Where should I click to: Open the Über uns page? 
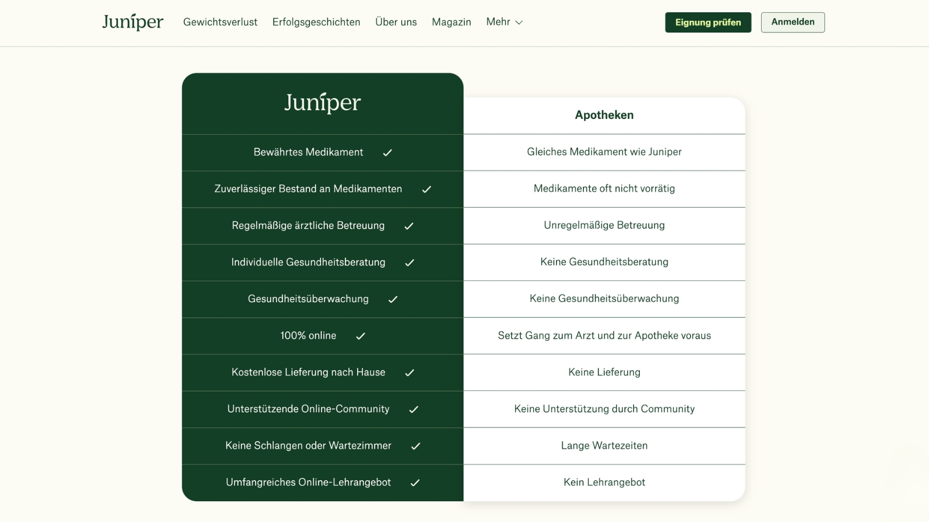[396, 22]
